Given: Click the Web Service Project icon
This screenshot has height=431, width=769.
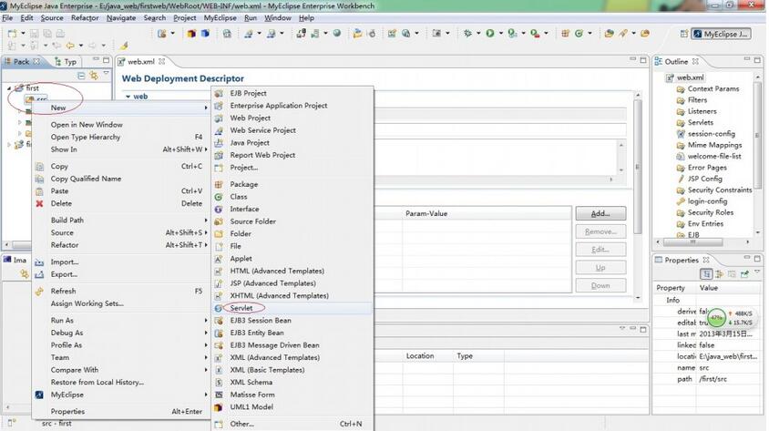Looking at the screenshot, I should [x=219, y=130].
